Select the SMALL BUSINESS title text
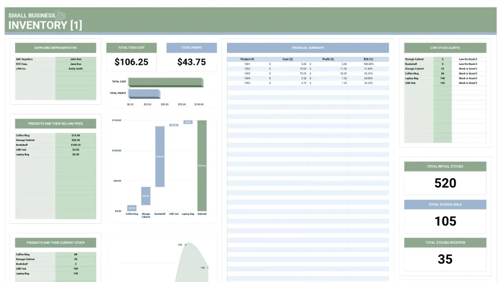Screen dimensions: 501x282 (x=31, y=15)
